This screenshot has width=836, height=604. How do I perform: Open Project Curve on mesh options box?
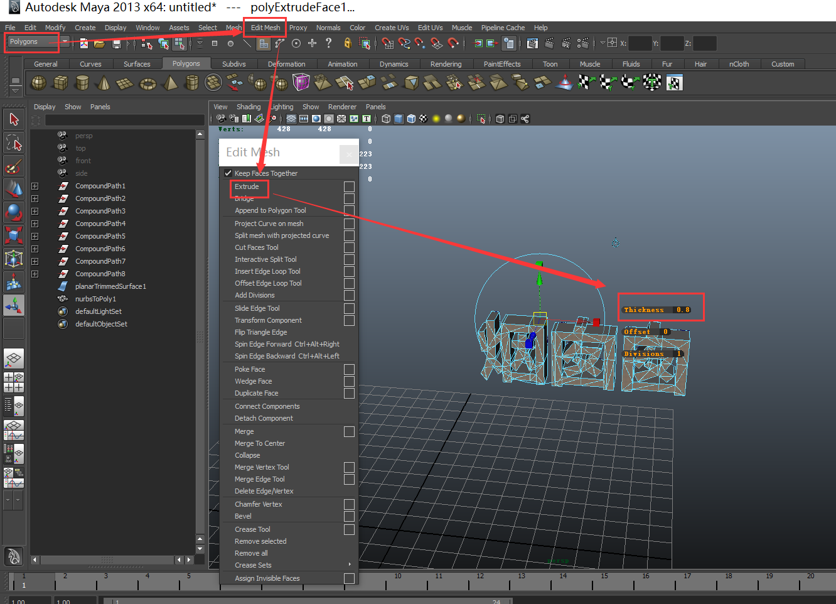coord(349,224)
